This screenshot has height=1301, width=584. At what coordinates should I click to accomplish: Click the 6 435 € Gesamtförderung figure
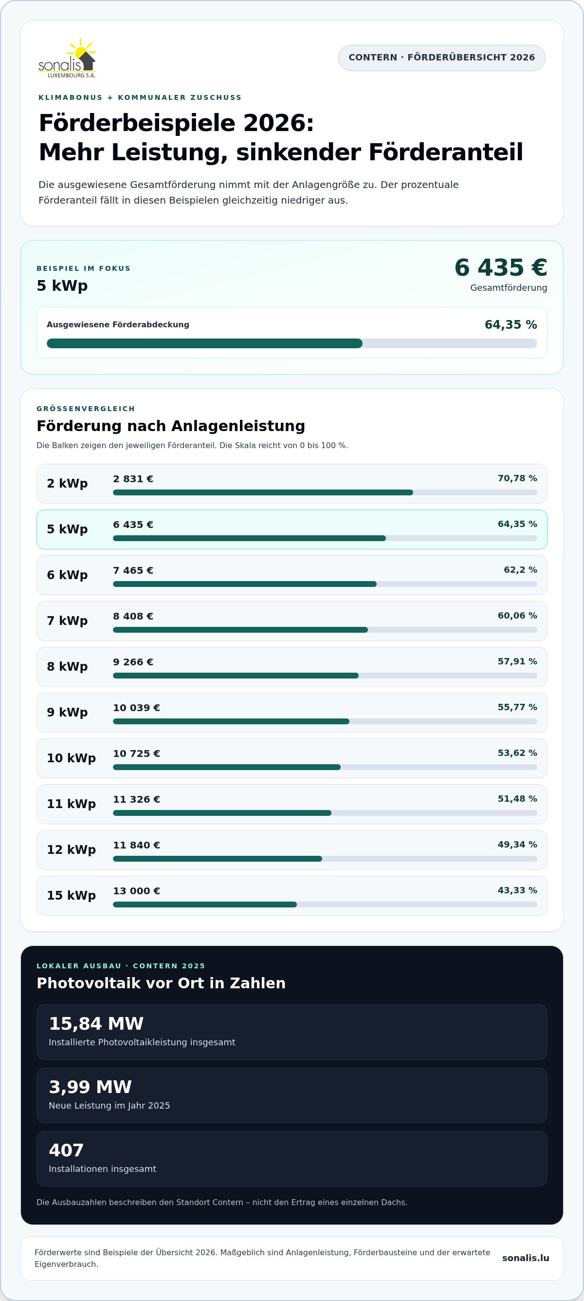pos(501,268)
